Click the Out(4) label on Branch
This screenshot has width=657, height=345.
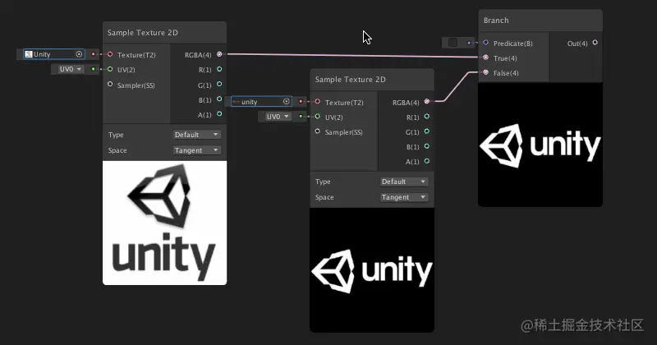[577, 44]
